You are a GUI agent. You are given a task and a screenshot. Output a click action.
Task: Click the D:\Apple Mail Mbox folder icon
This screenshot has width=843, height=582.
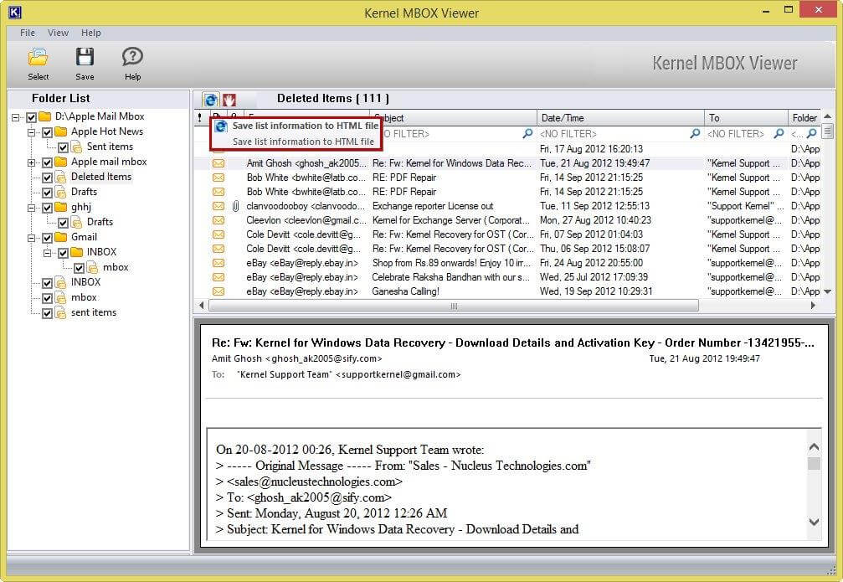tap(45, 116)
